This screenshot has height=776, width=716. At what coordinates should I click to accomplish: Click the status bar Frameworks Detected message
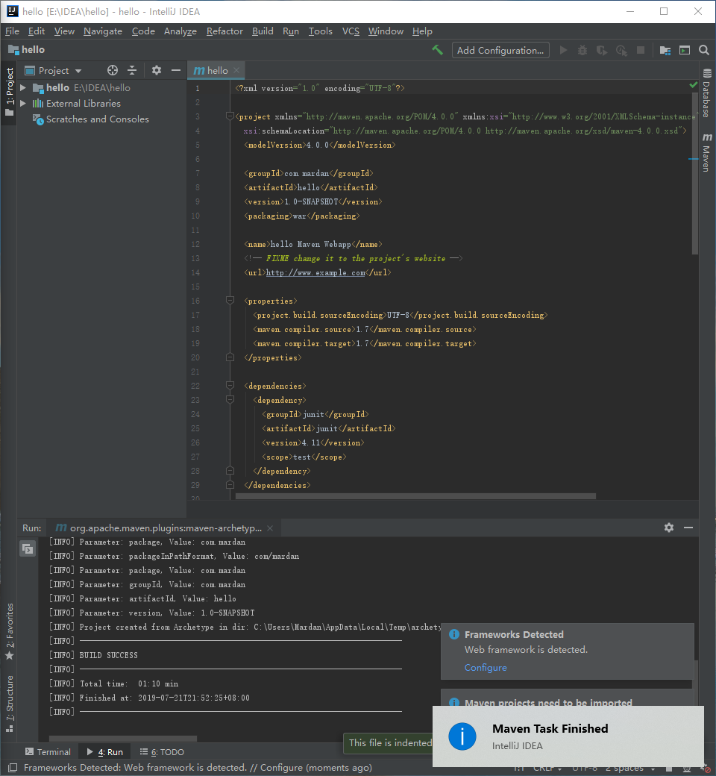(x=198, y=768)
